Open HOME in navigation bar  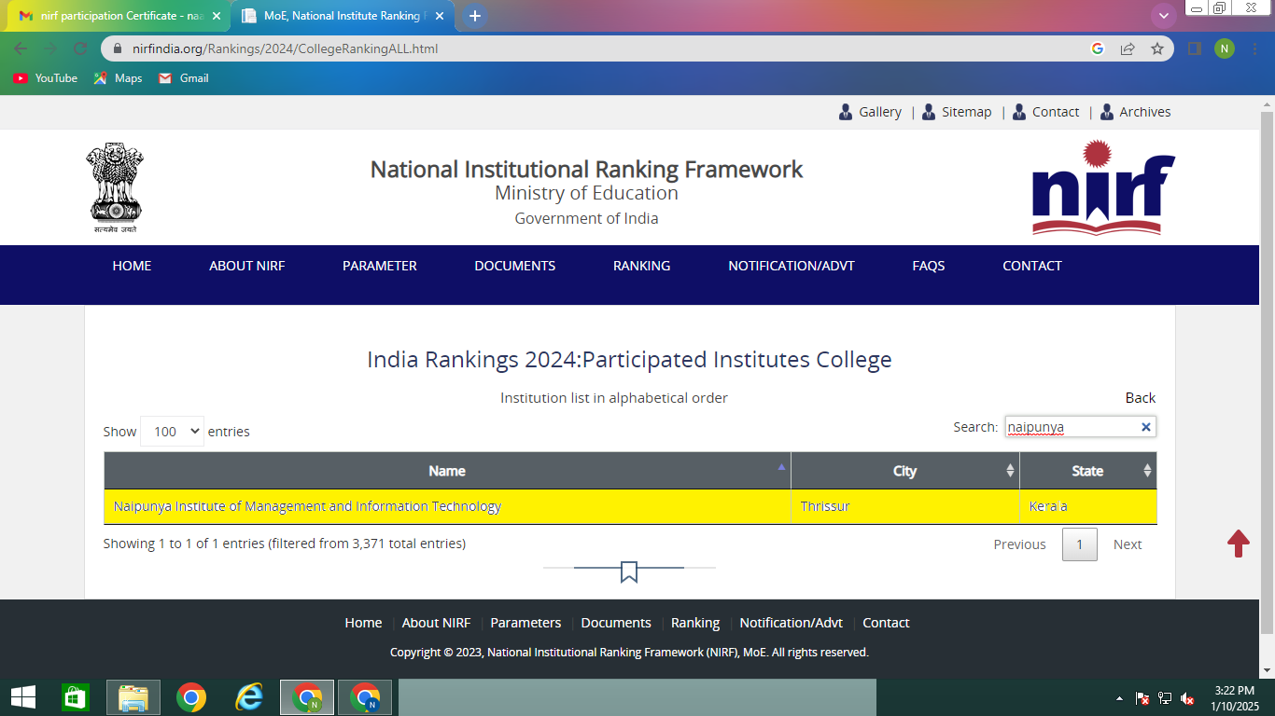click(132, 266)
